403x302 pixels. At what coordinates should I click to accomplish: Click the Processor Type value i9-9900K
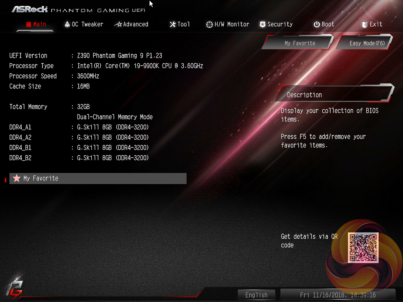(x=140, y=66)
